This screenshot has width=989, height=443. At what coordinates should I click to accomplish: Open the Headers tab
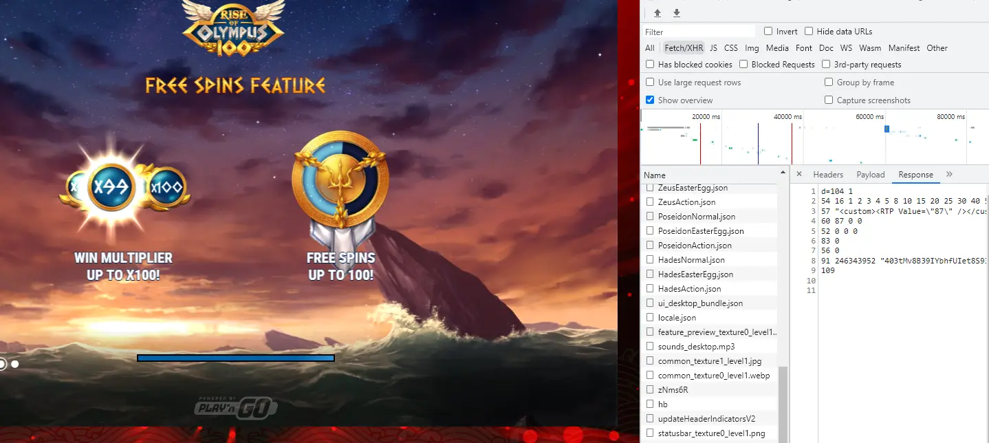(828, 175)
